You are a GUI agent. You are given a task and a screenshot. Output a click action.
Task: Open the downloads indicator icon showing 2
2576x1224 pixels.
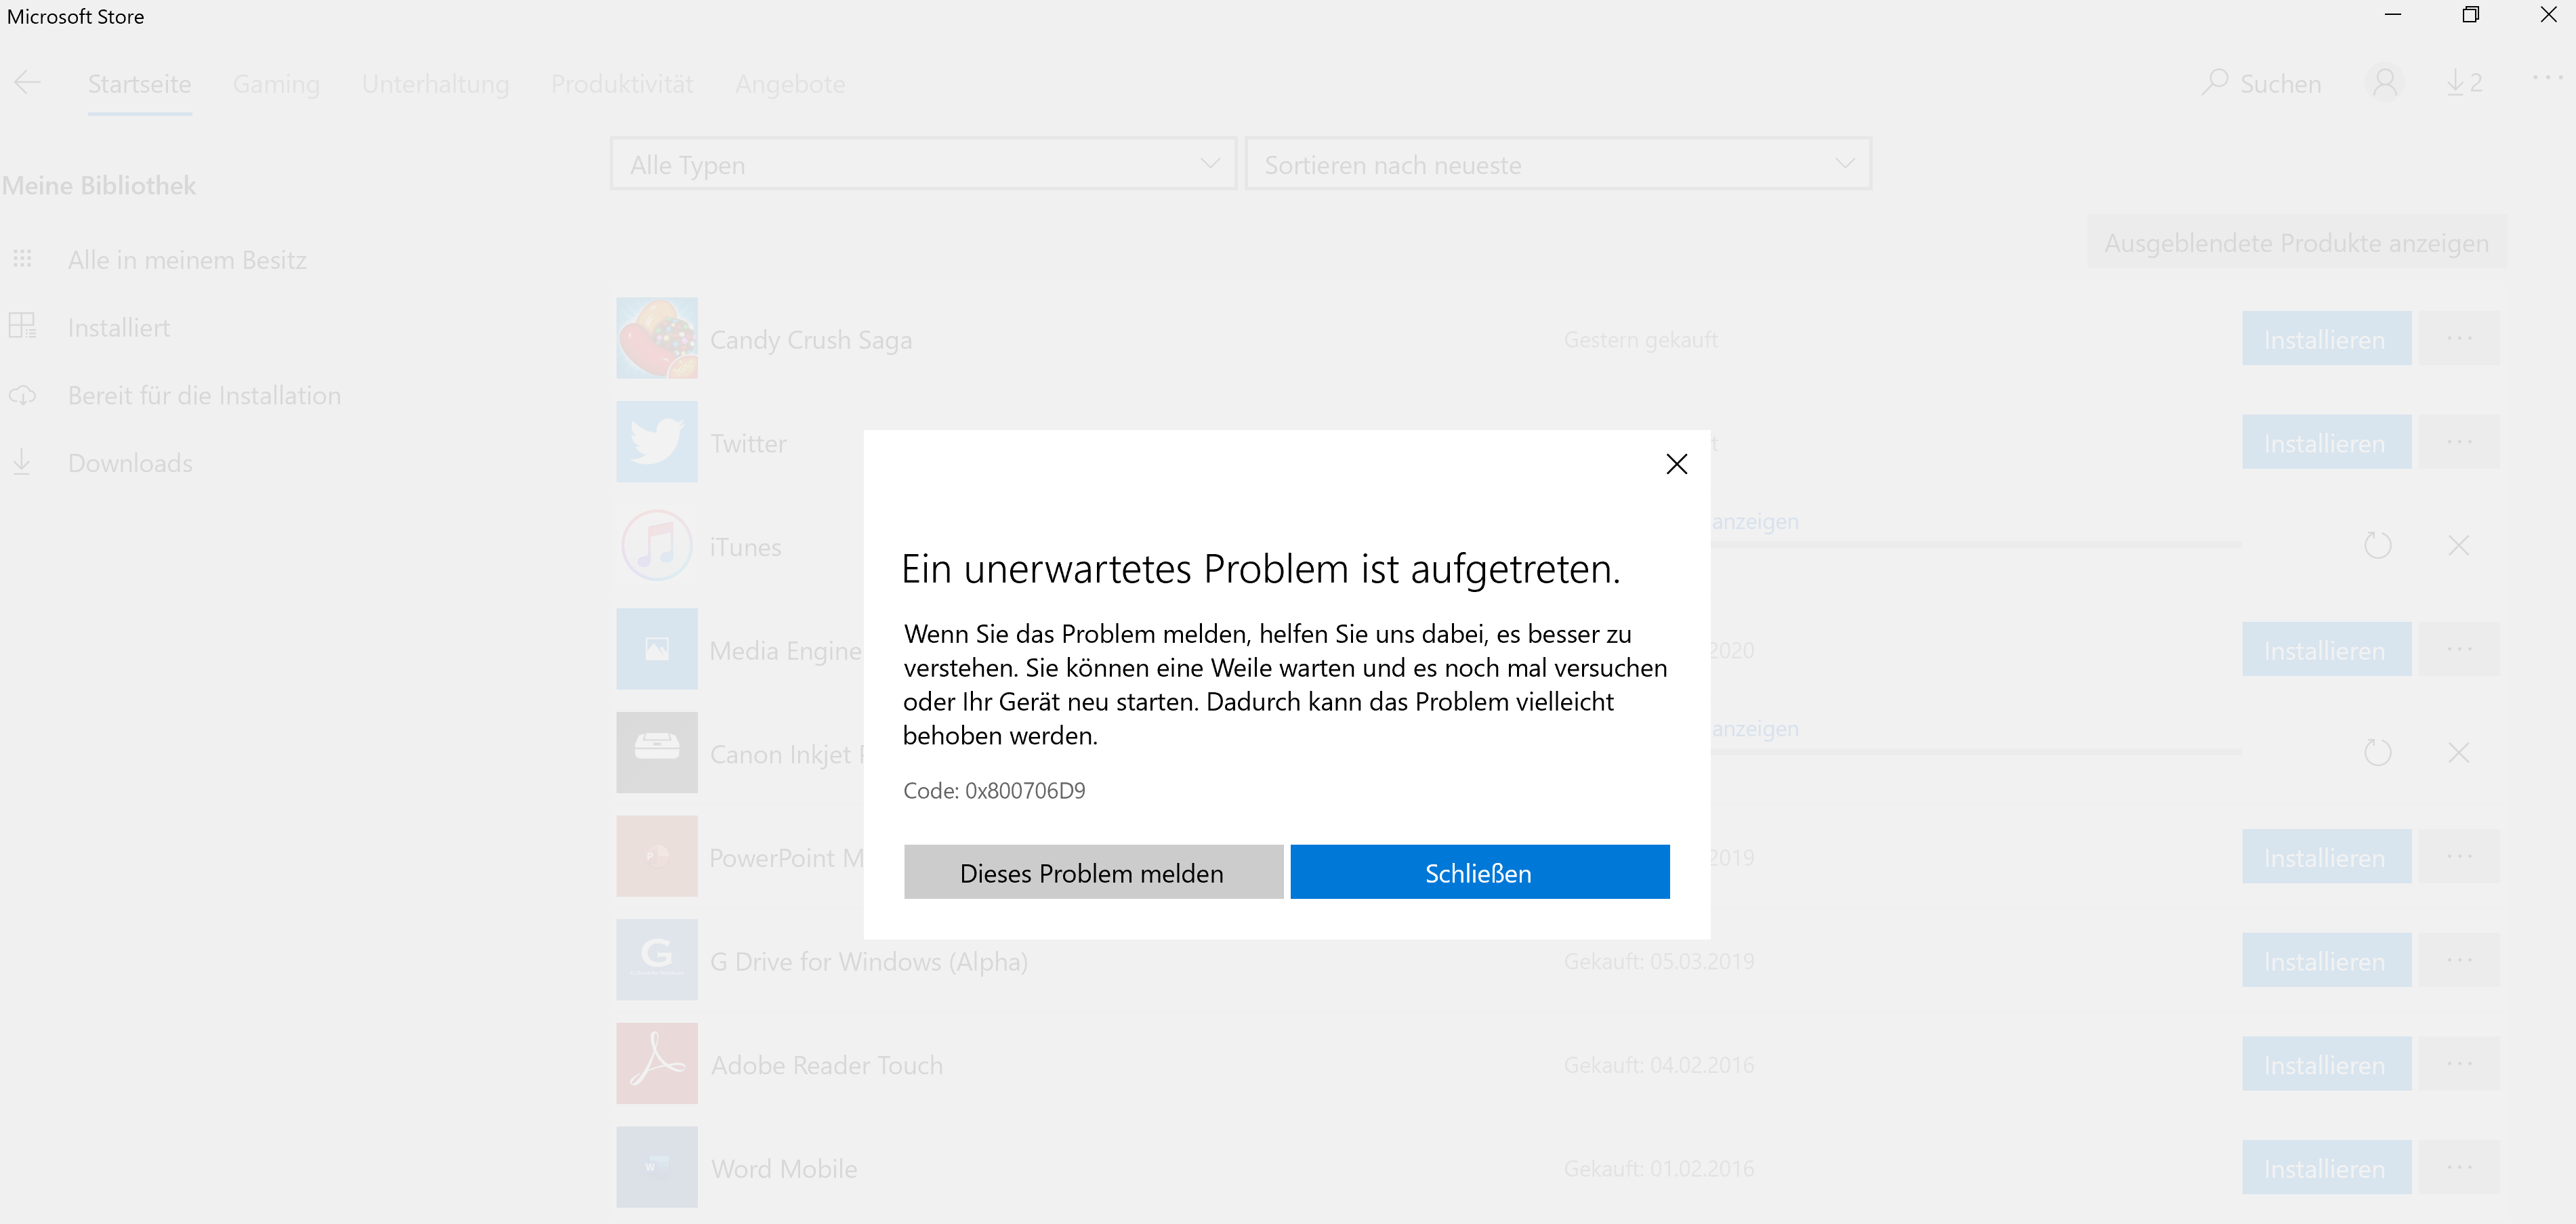(x=2464, y=83)
